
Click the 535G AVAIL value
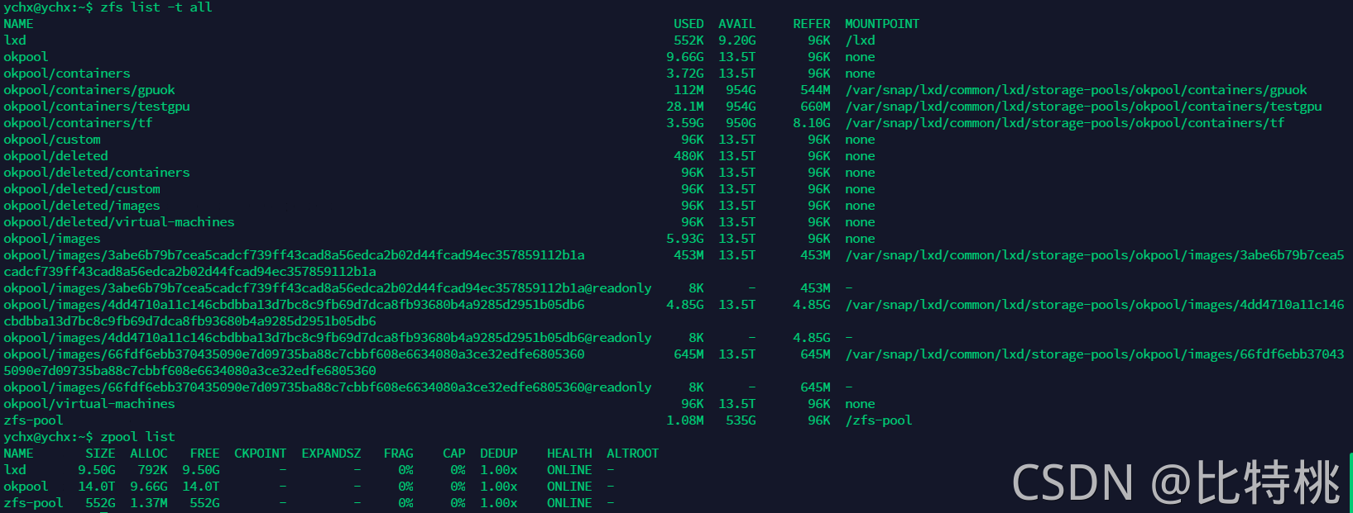(x=741, y=420)
